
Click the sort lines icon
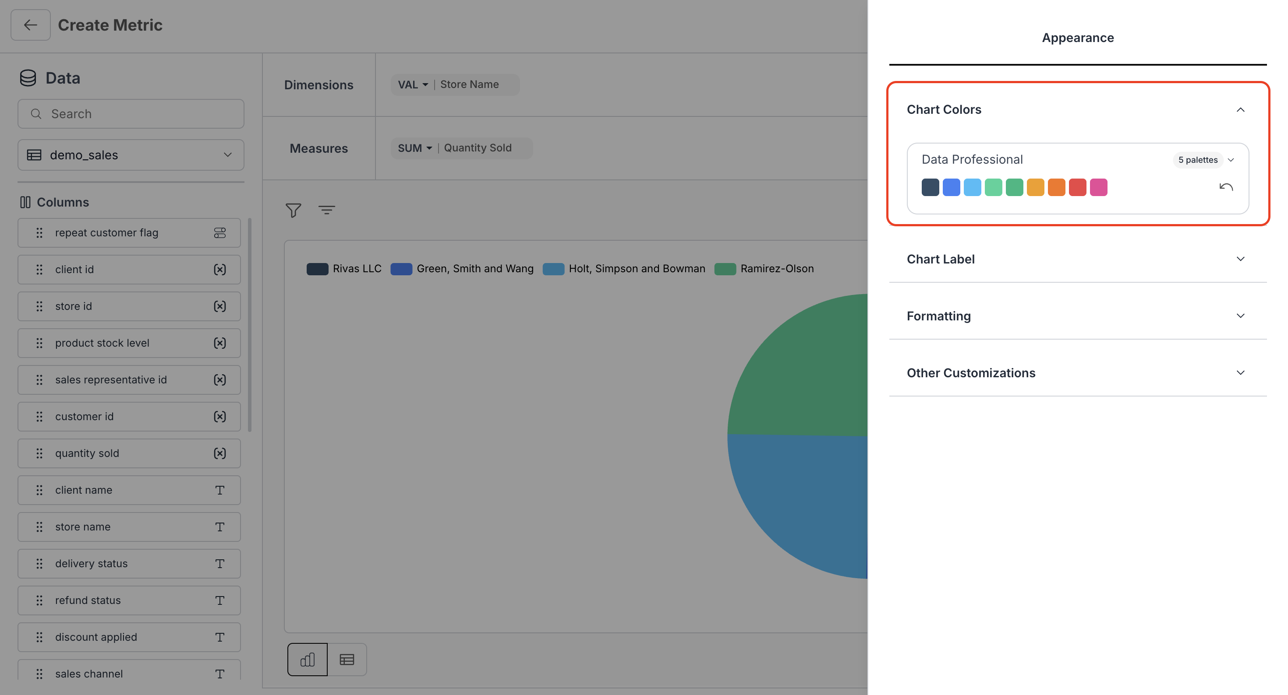tap(326, 211)
